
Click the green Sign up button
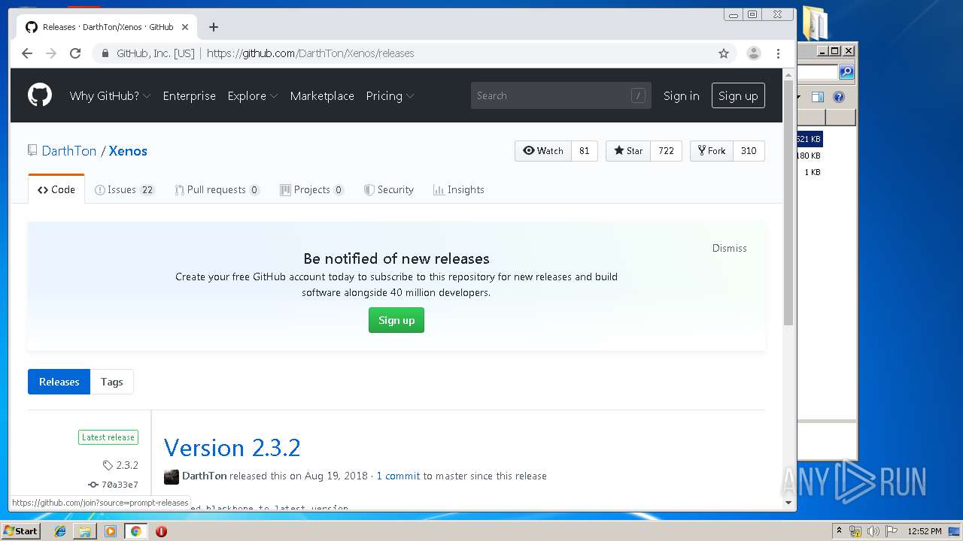click(x=396, y=320)
